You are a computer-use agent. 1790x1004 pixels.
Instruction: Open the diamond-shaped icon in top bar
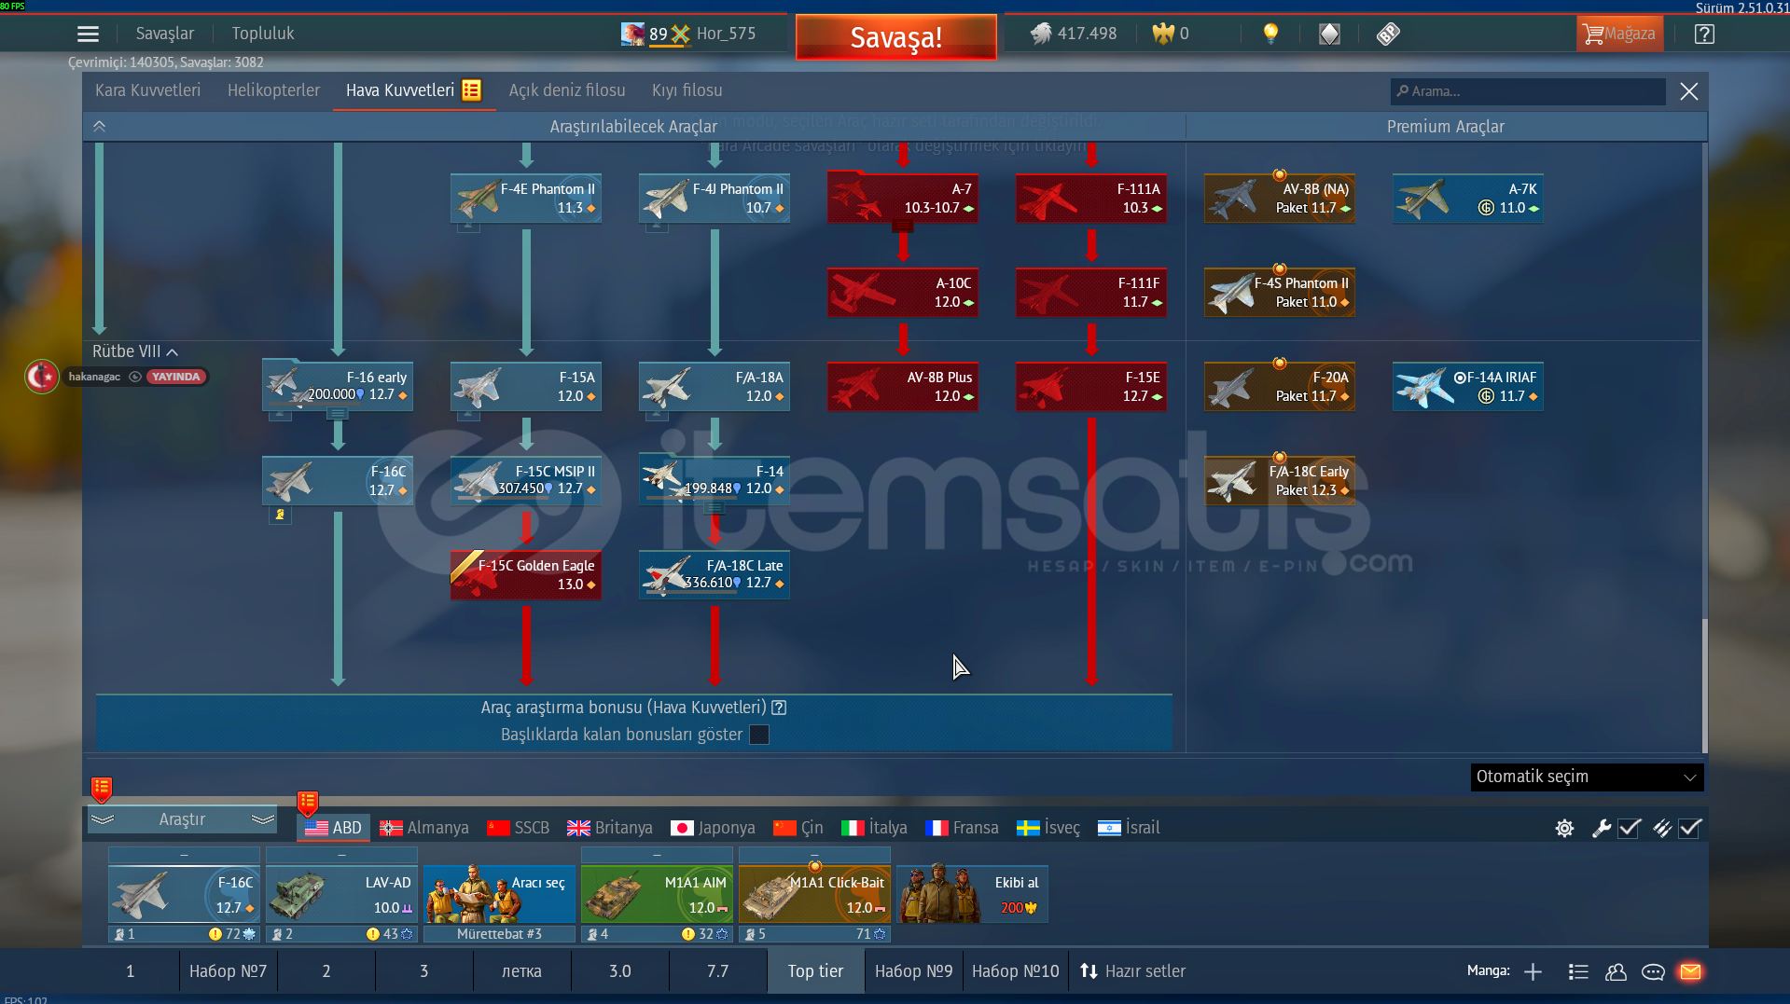pyautogui.click(x=1329, y=34)
